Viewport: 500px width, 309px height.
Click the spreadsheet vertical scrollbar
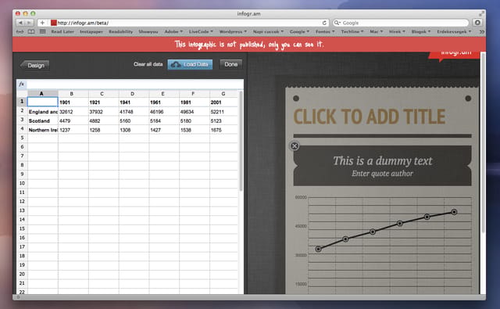click(x=241, y=141)
